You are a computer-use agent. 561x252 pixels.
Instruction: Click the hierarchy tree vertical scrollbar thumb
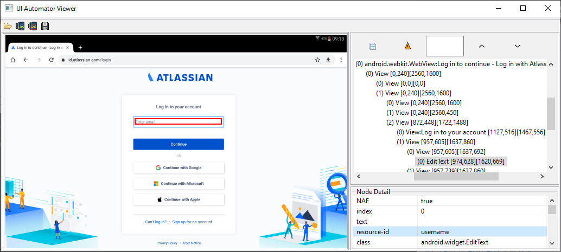(551, 113)
